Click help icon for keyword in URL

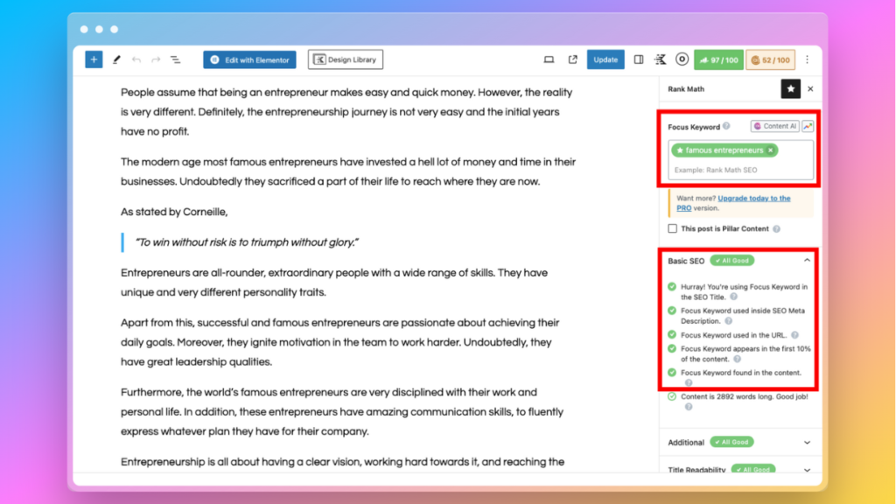coord(794,335)
